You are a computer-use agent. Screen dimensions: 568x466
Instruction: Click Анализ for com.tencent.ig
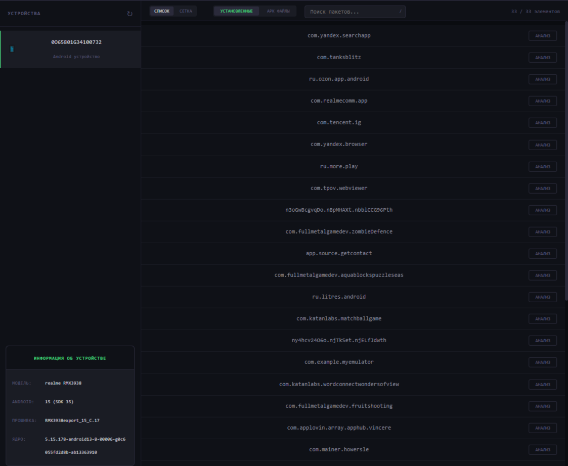point(542,123)
